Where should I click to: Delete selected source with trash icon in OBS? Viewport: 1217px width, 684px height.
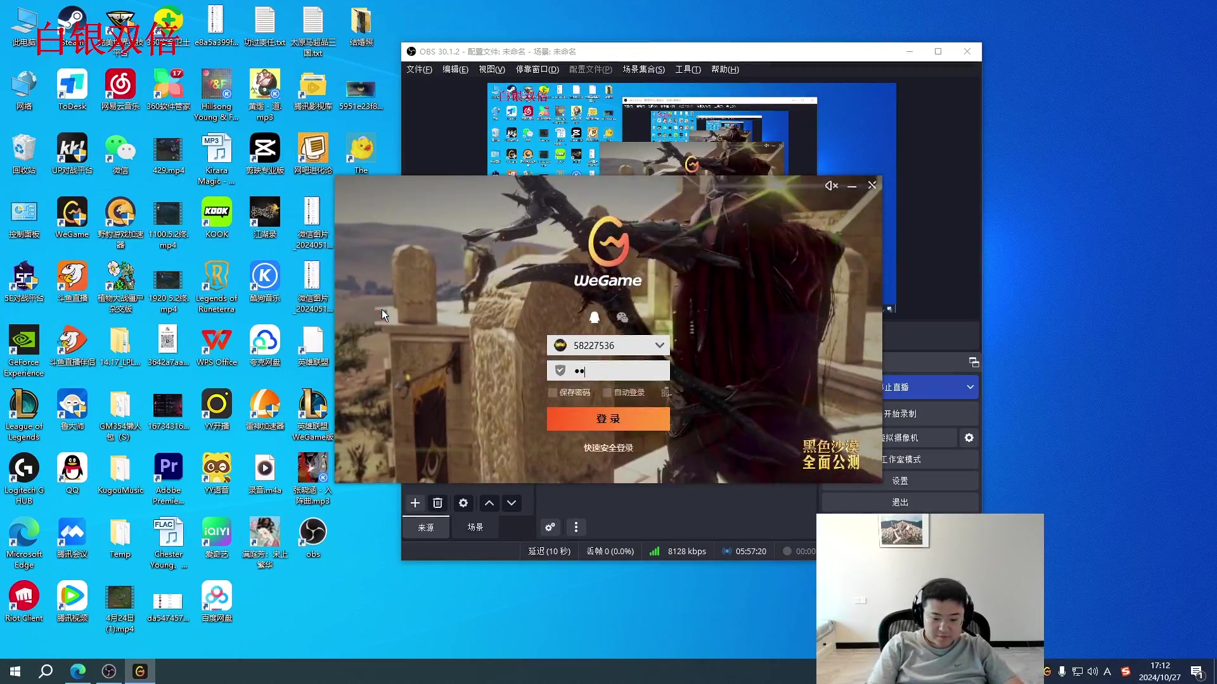click(437, 503)
